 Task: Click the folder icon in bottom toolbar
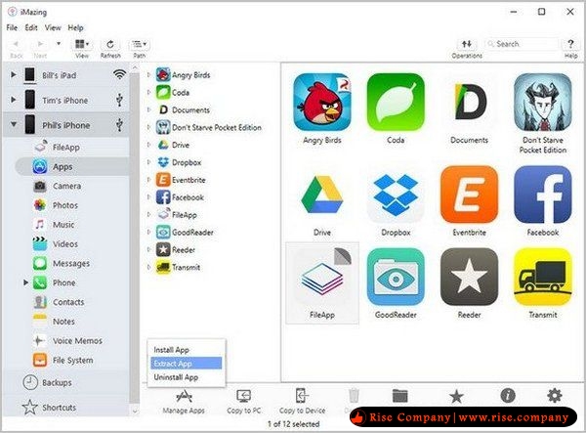(x=399, y=396)
